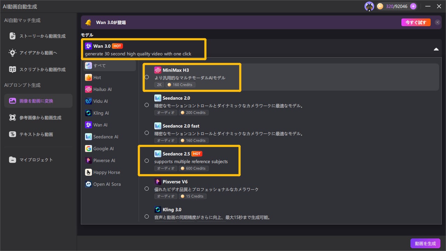Click the 動画を生成 button
446x251 pixels.
click(x=425, y=243)
